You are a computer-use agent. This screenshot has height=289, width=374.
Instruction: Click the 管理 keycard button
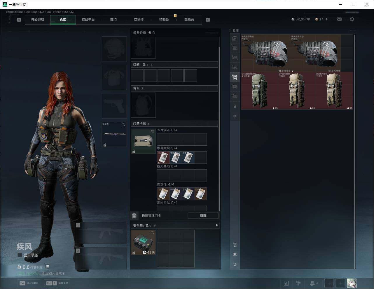[x=203, y=216]
